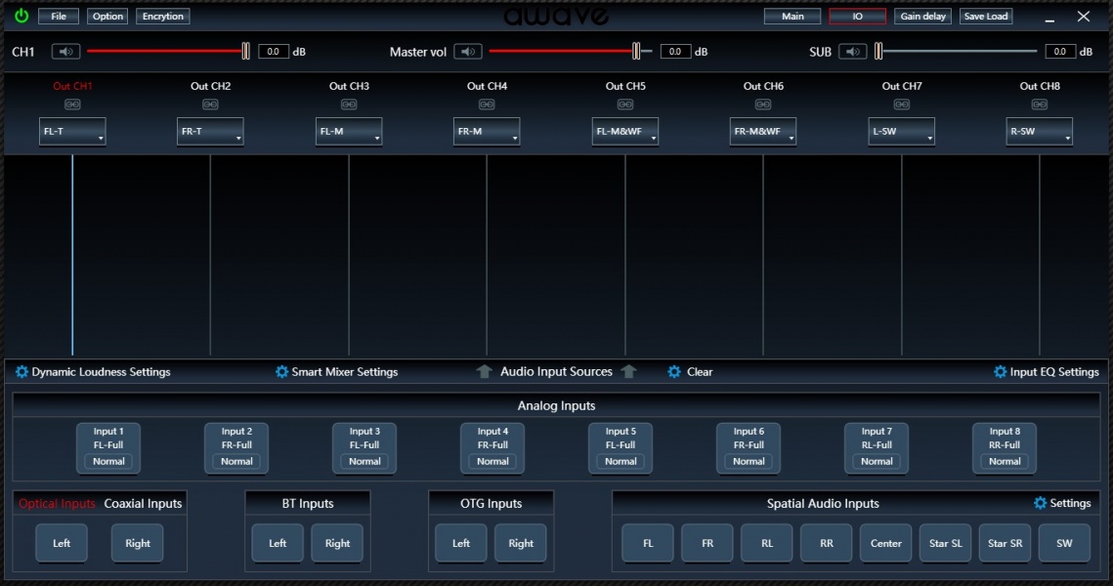Open Dynamic Loudness Settings gear
This screenshot has height=586, width=1113.
coord(21,372)
